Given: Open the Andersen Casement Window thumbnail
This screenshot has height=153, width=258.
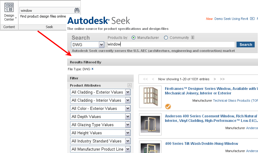Looking at the screenshot, I should point(150,124).
